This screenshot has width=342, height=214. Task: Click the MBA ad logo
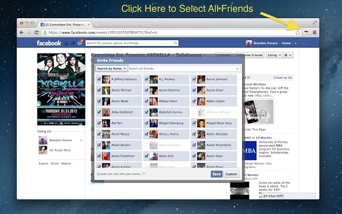pos(250,151)
